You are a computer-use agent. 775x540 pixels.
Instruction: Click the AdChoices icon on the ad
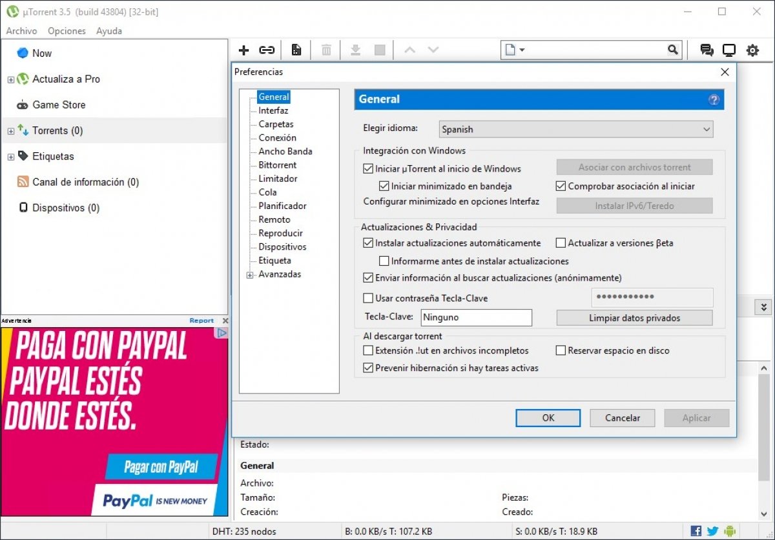(x=222, y=333)
